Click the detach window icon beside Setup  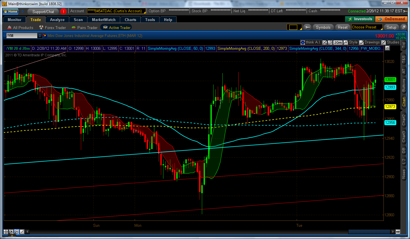click(403, 27)
